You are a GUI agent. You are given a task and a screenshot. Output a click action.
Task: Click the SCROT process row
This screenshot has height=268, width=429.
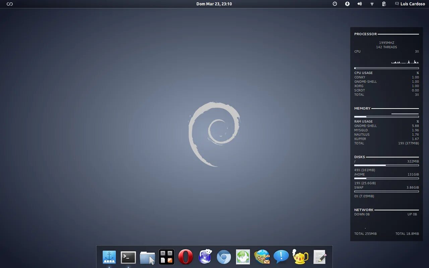386,90
